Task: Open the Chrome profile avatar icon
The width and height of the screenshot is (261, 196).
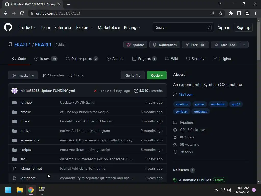Action: (247, 13)
